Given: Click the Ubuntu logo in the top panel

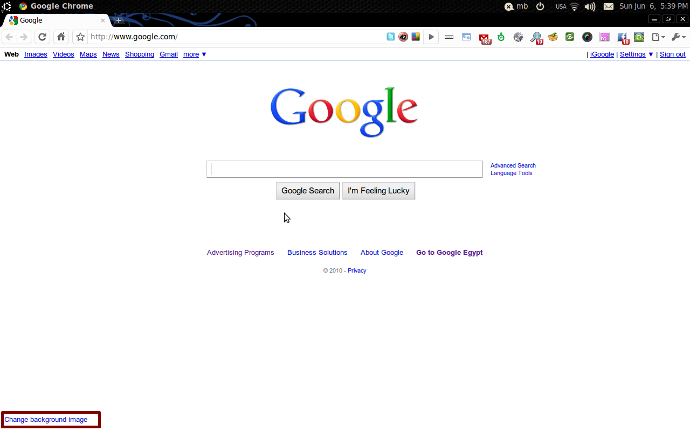Looking at the screenshot, I should (6, 6).
